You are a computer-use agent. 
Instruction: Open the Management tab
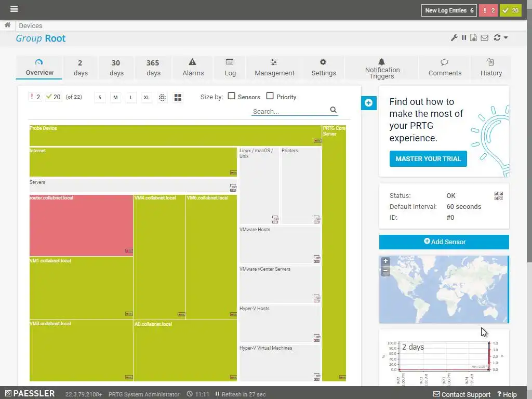point(274,68)
